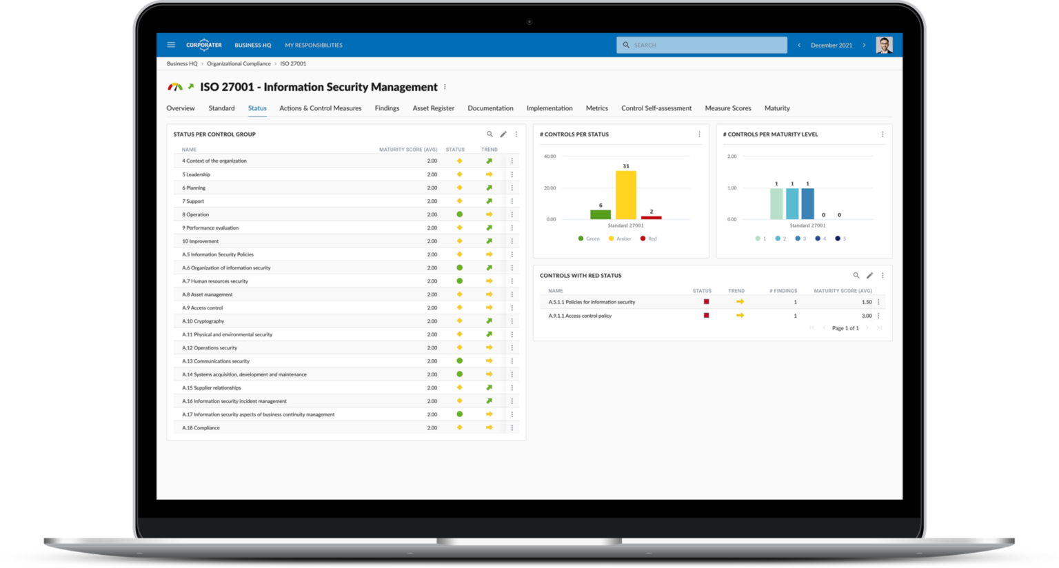Open A.5.1.1 Policies for information security
This screenshot has width=1059, height=568.
click(x=592, y=302)
